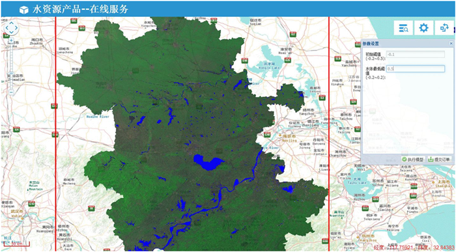
Task: Click the Nanjing city label on map
Action: pyautogui.click(x=289, y=138)
